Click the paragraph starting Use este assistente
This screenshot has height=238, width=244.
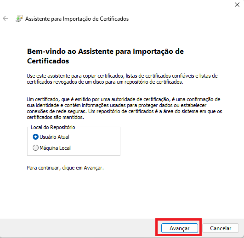click(122, 79)
